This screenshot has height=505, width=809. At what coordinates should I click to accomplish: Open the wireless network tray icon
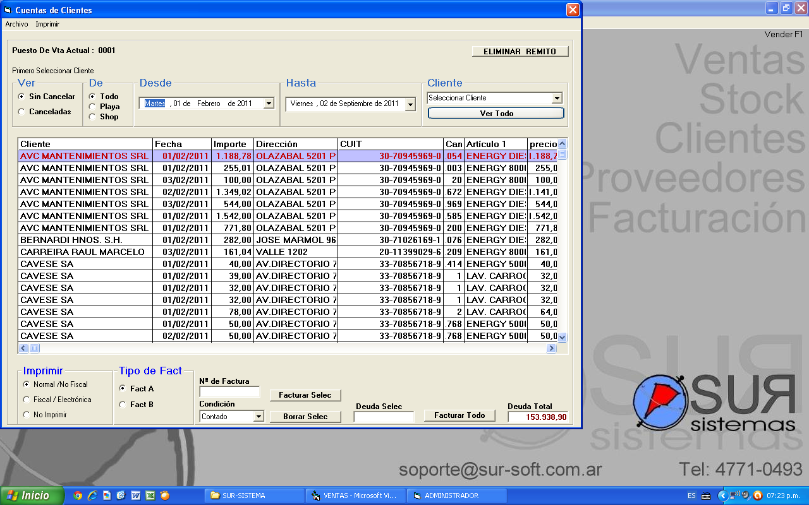coord(735,496)
